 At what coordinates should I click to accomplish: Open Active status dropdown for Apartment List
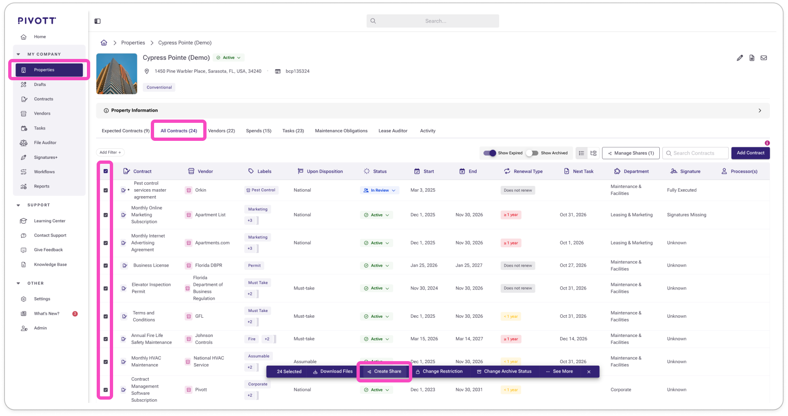point(377,215)
